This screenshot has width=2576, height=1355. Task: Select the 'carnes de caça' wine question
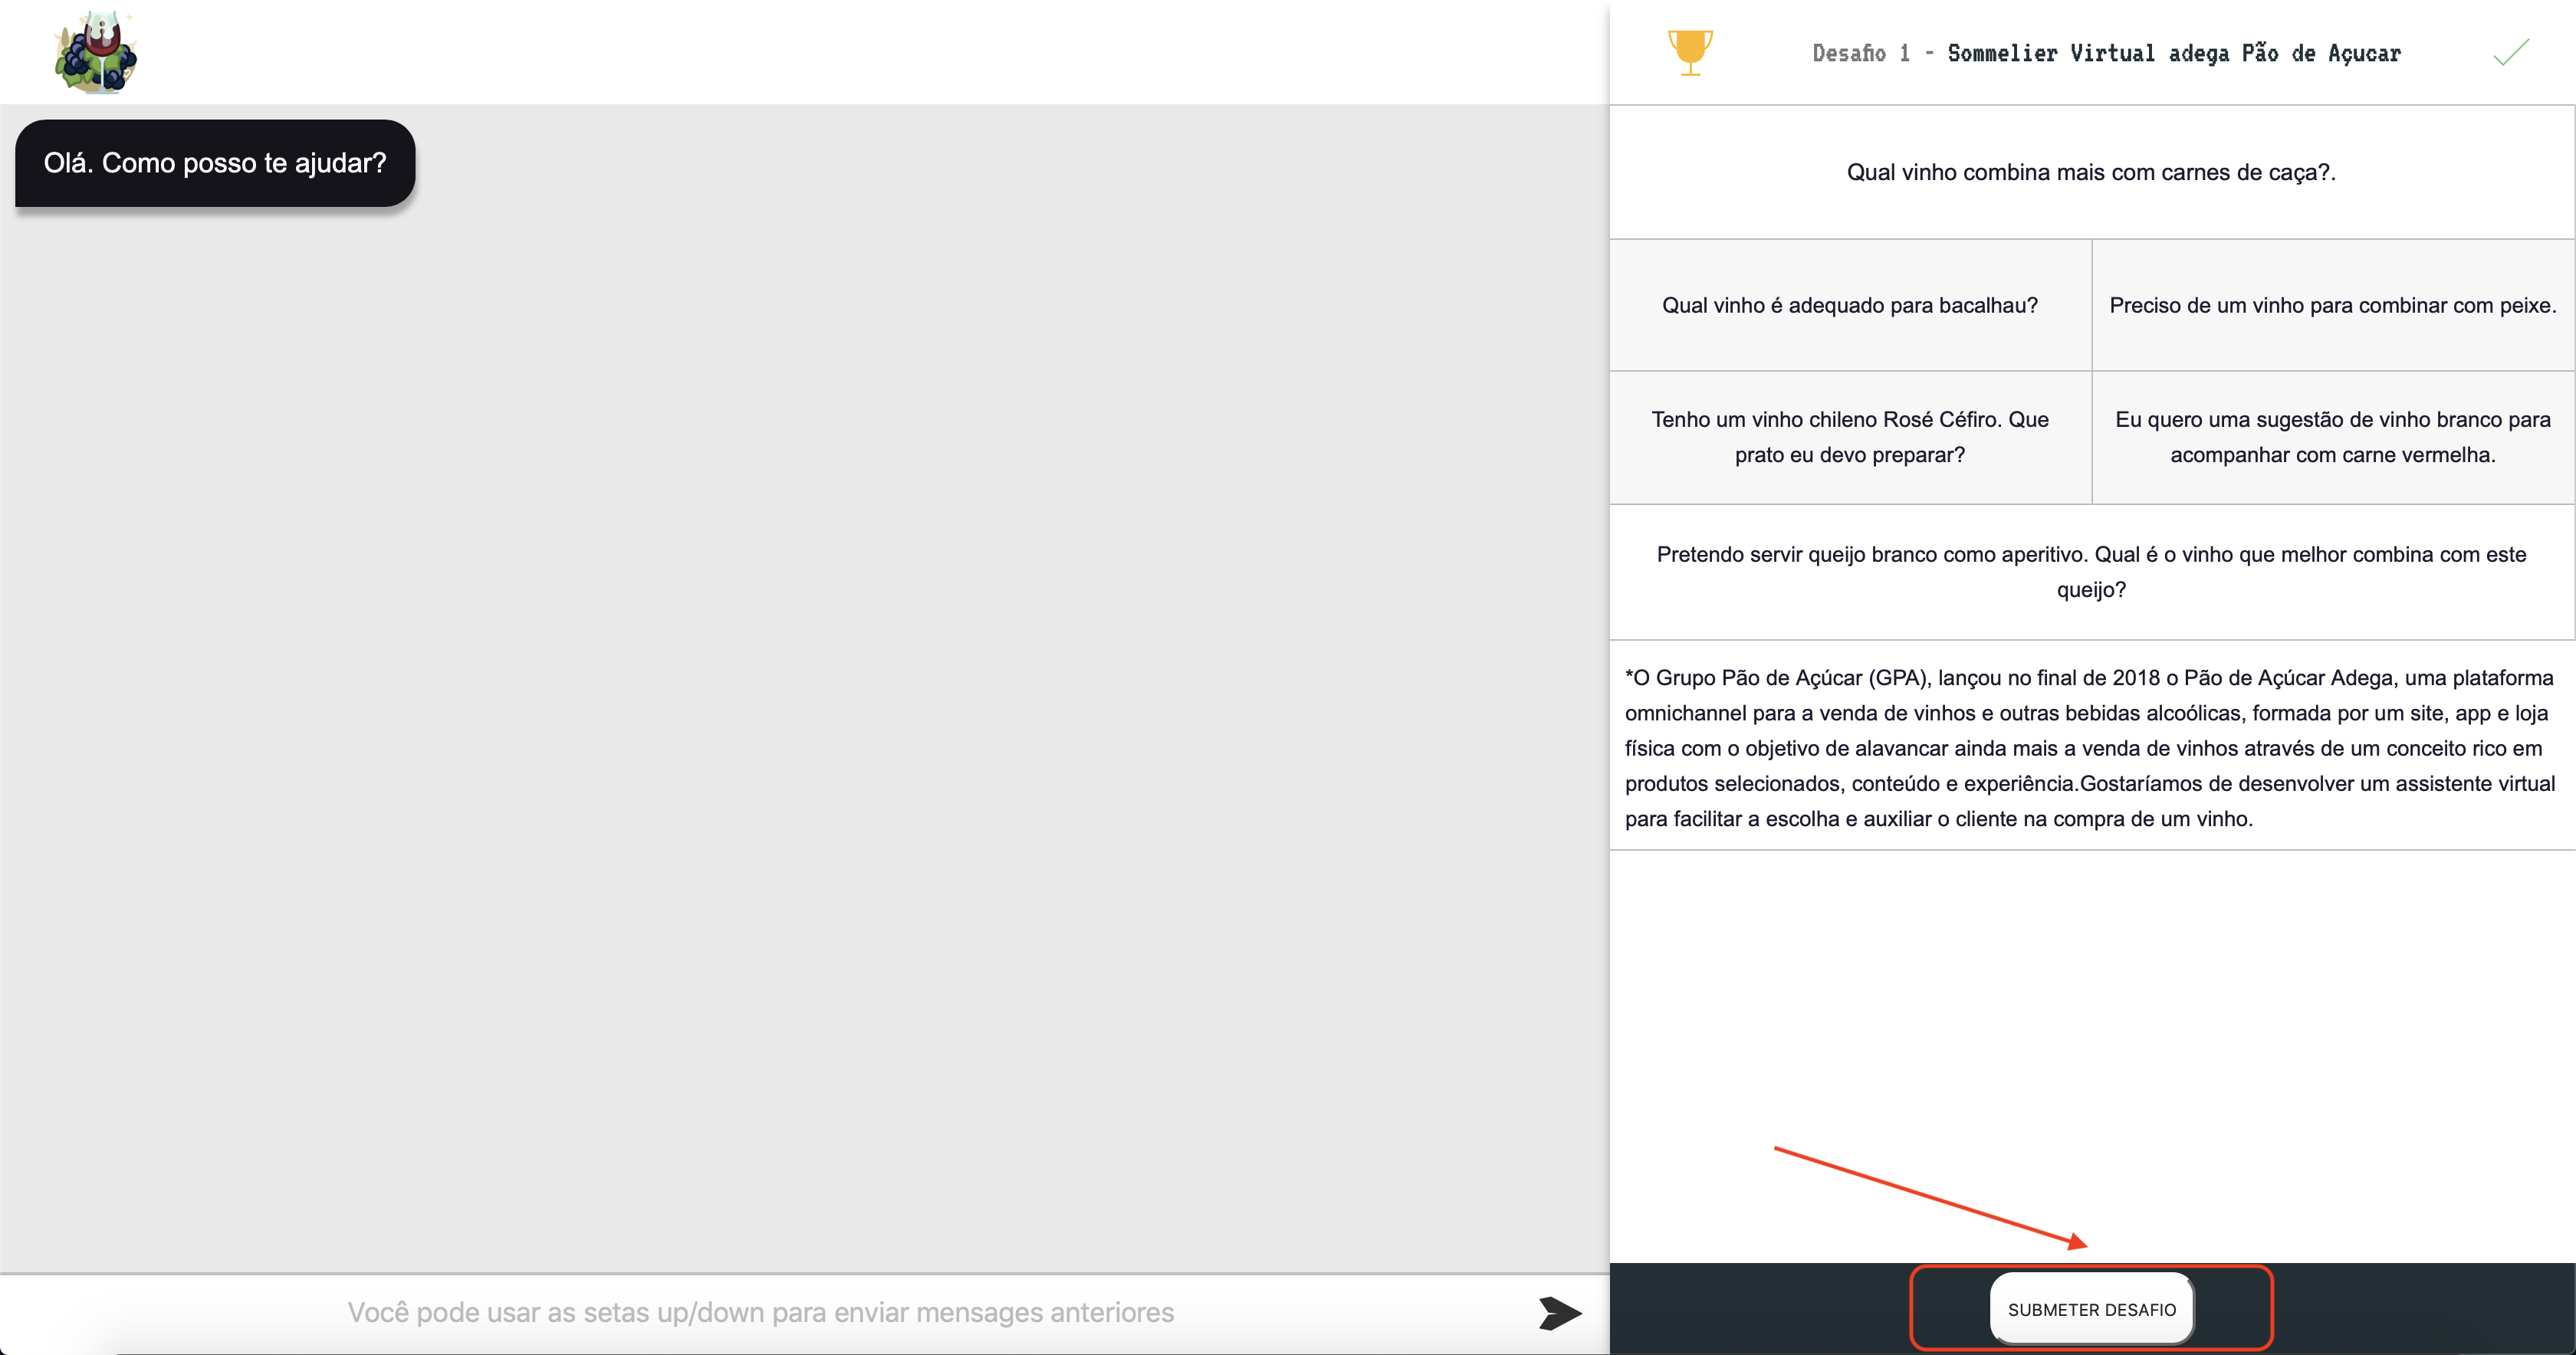click(x=2090, y=172)
